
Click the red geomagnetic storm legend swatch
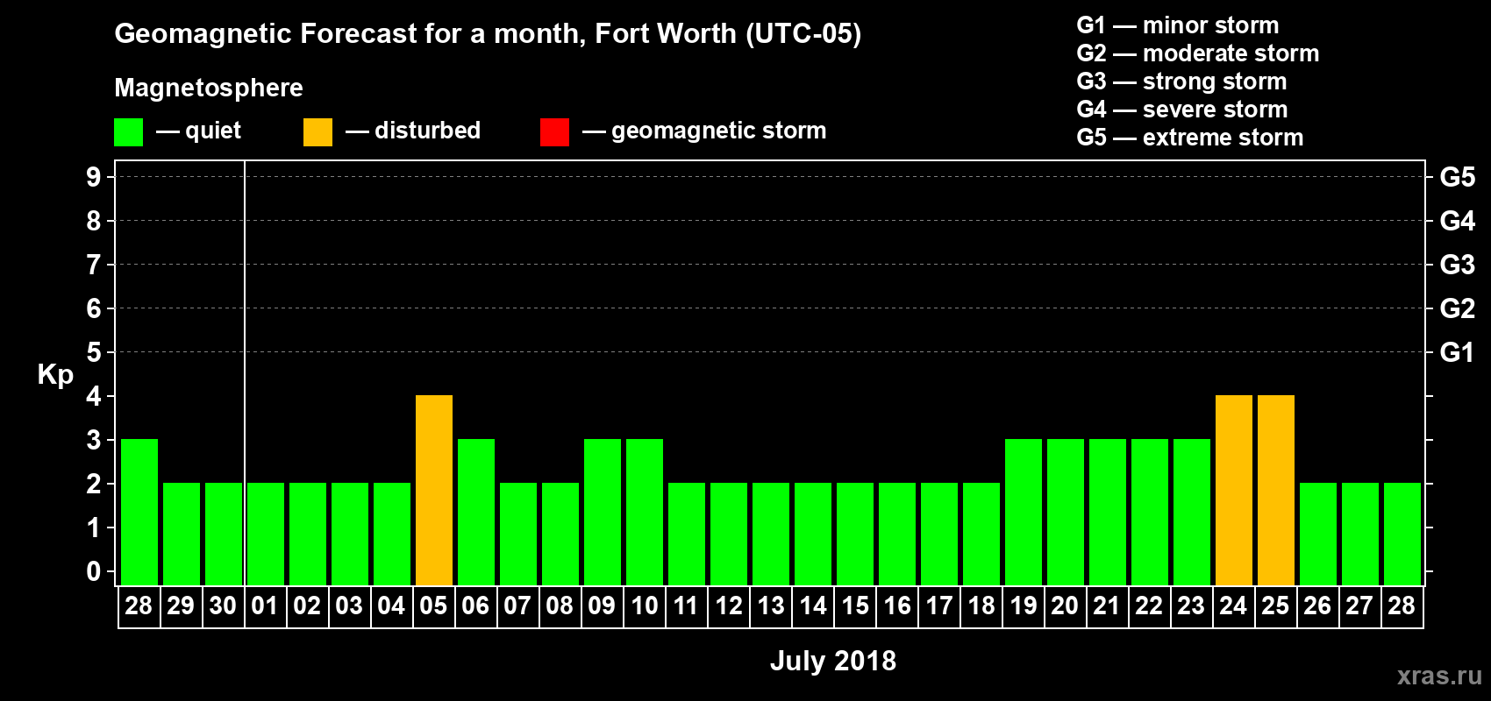[555, 132]
